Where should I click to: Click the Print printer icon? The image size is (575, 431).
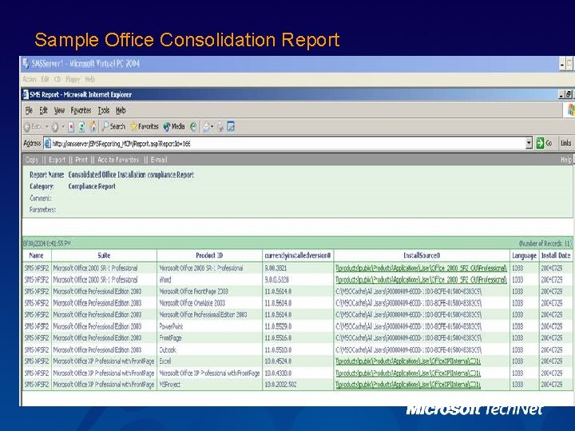point(220,127)
